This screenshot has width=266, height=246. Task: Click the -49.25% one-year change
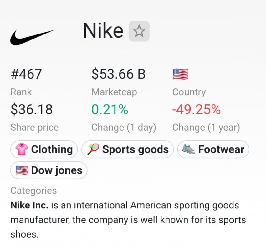pyautogui.click(x=197, y=109)
